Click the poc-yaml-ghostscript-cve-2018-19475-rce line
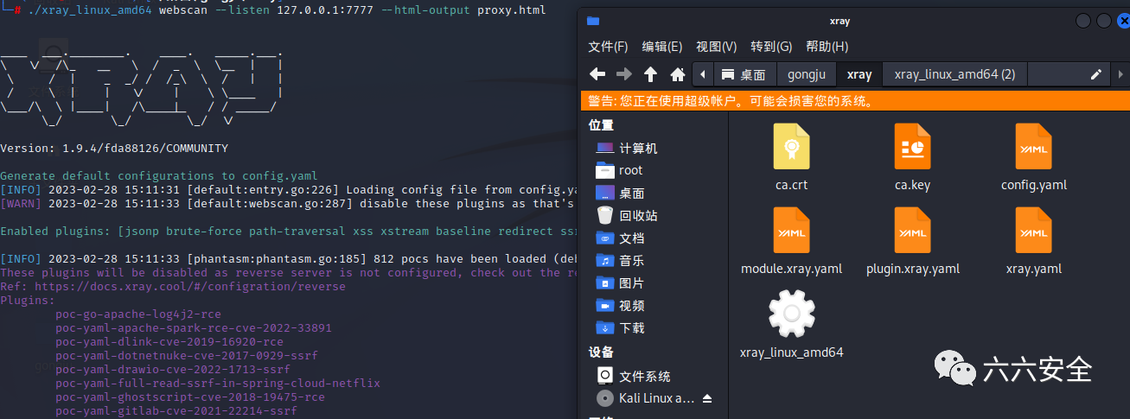The width and height of the screenshot is (1130, 419). pyautogui.click(x=190, y=397)
